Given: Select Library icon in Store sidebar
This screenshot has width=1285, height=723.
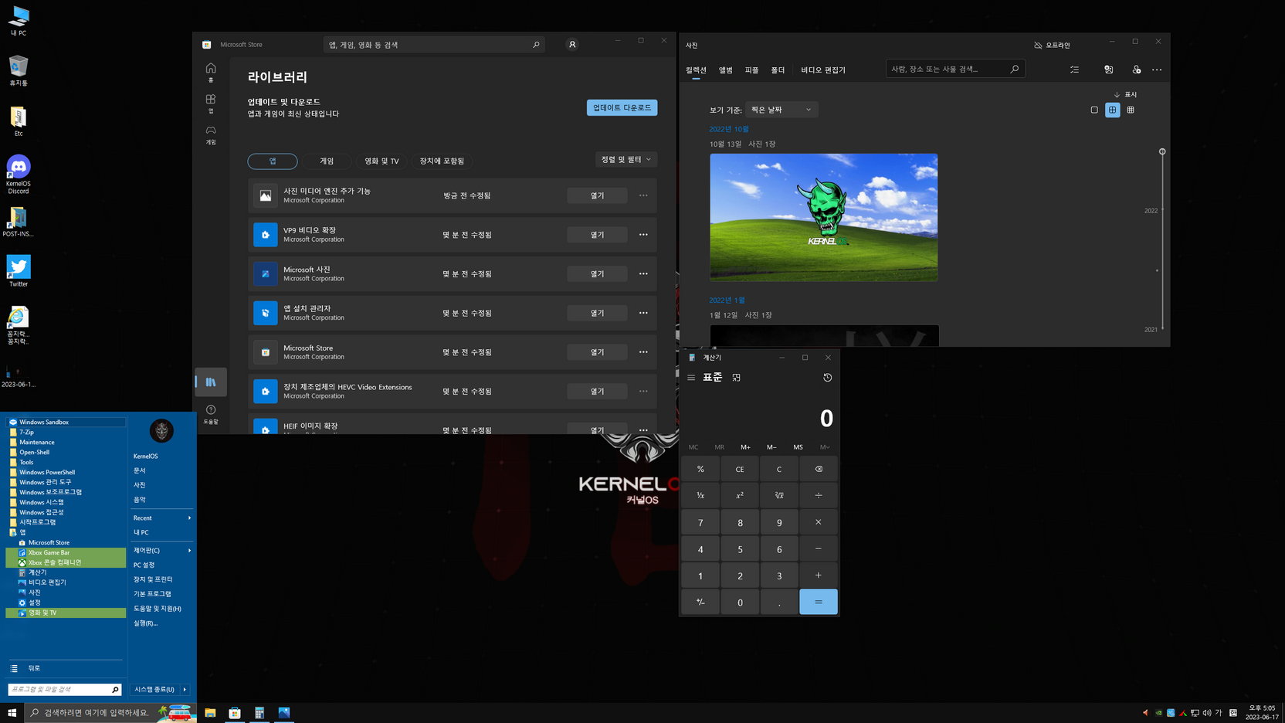Looking at the screenshot, I should tap(211, 382).
